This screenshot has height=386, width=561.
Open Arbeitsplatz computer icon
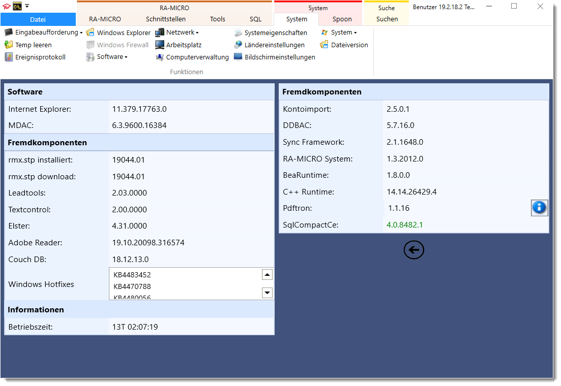tap(160, 45)
